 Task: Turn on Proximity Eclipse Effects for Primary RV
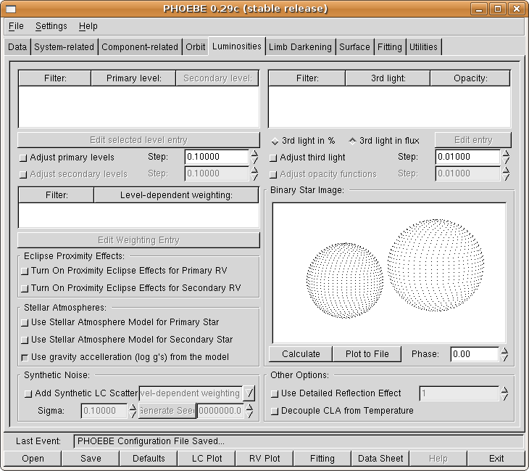pos(25,271)
